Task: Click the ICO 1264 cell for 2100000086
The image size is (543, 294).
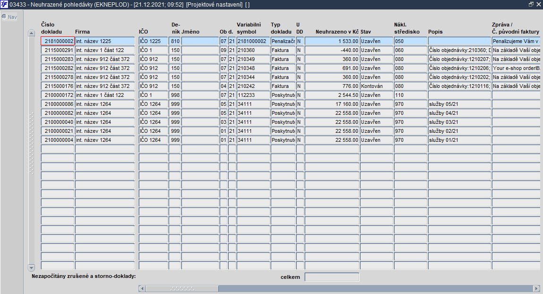Action: [153, 104]
